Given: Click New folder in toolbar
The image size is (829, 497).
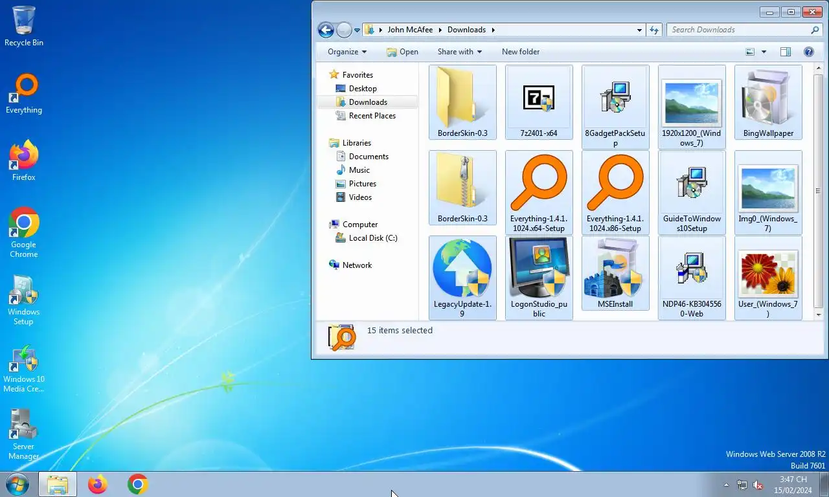Looking at the screenshot, I should [x=520, y=52].
